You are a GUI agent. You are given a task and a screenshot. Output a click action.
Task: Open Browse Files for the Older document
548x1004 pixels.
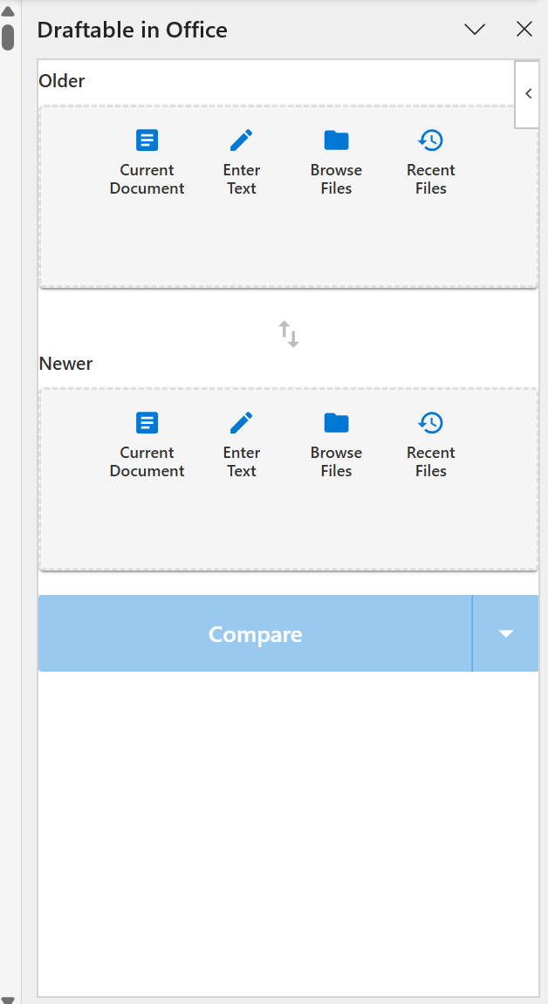336,161
